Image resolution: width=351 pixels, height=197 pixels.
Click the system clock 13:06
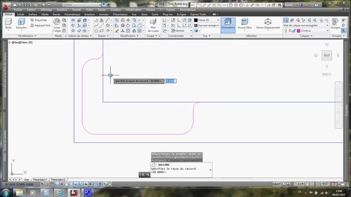pos(339,191)
